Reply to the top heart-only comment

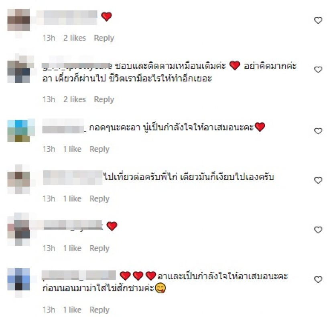tap(104, 38)
